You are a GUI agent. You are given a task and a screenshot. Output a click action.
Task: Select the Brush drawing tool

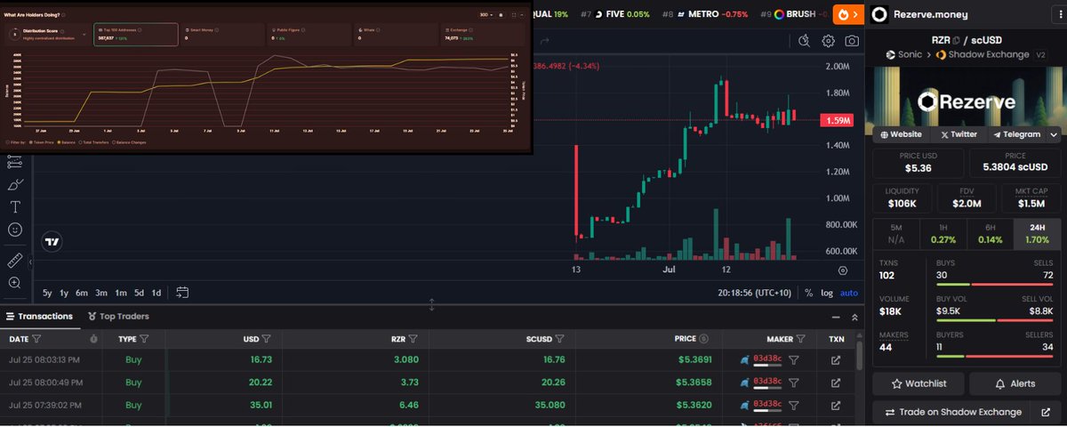coord(14,184)
